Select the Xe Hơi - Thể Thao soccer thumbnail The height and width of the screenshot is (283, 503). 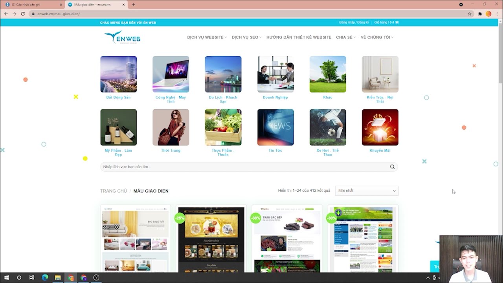pos(328,127)
